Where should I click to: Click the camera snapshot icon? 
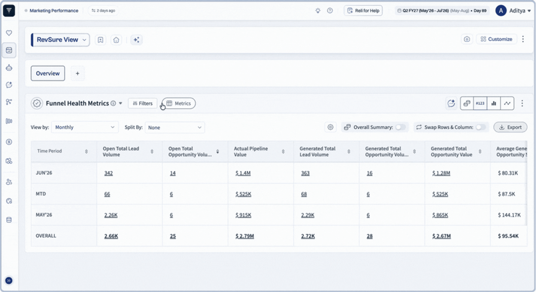pyautogui.click(x=467, y=39)
